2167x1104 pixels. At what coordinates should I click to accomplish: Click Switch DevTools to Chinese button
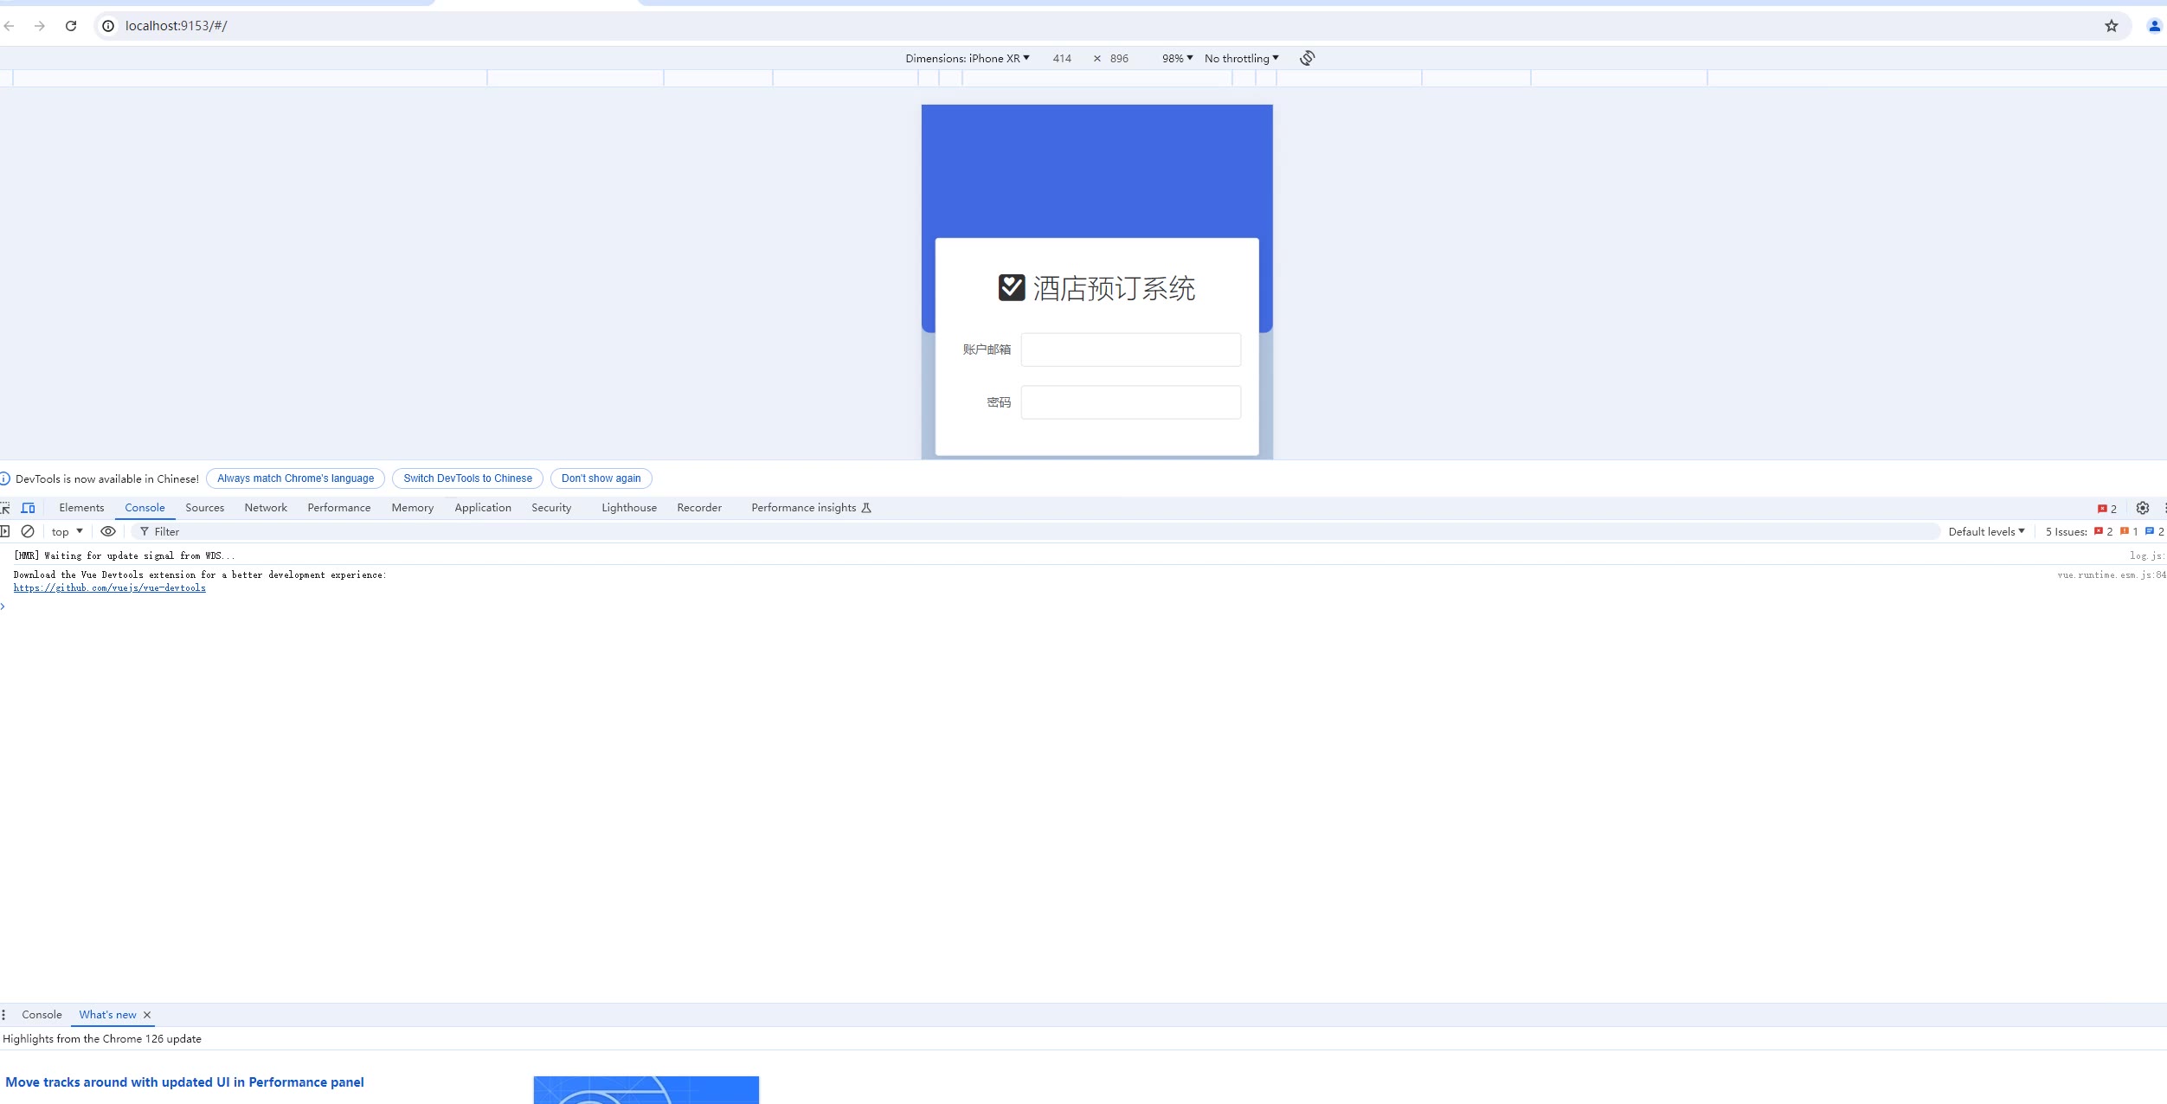coord(467,478)
